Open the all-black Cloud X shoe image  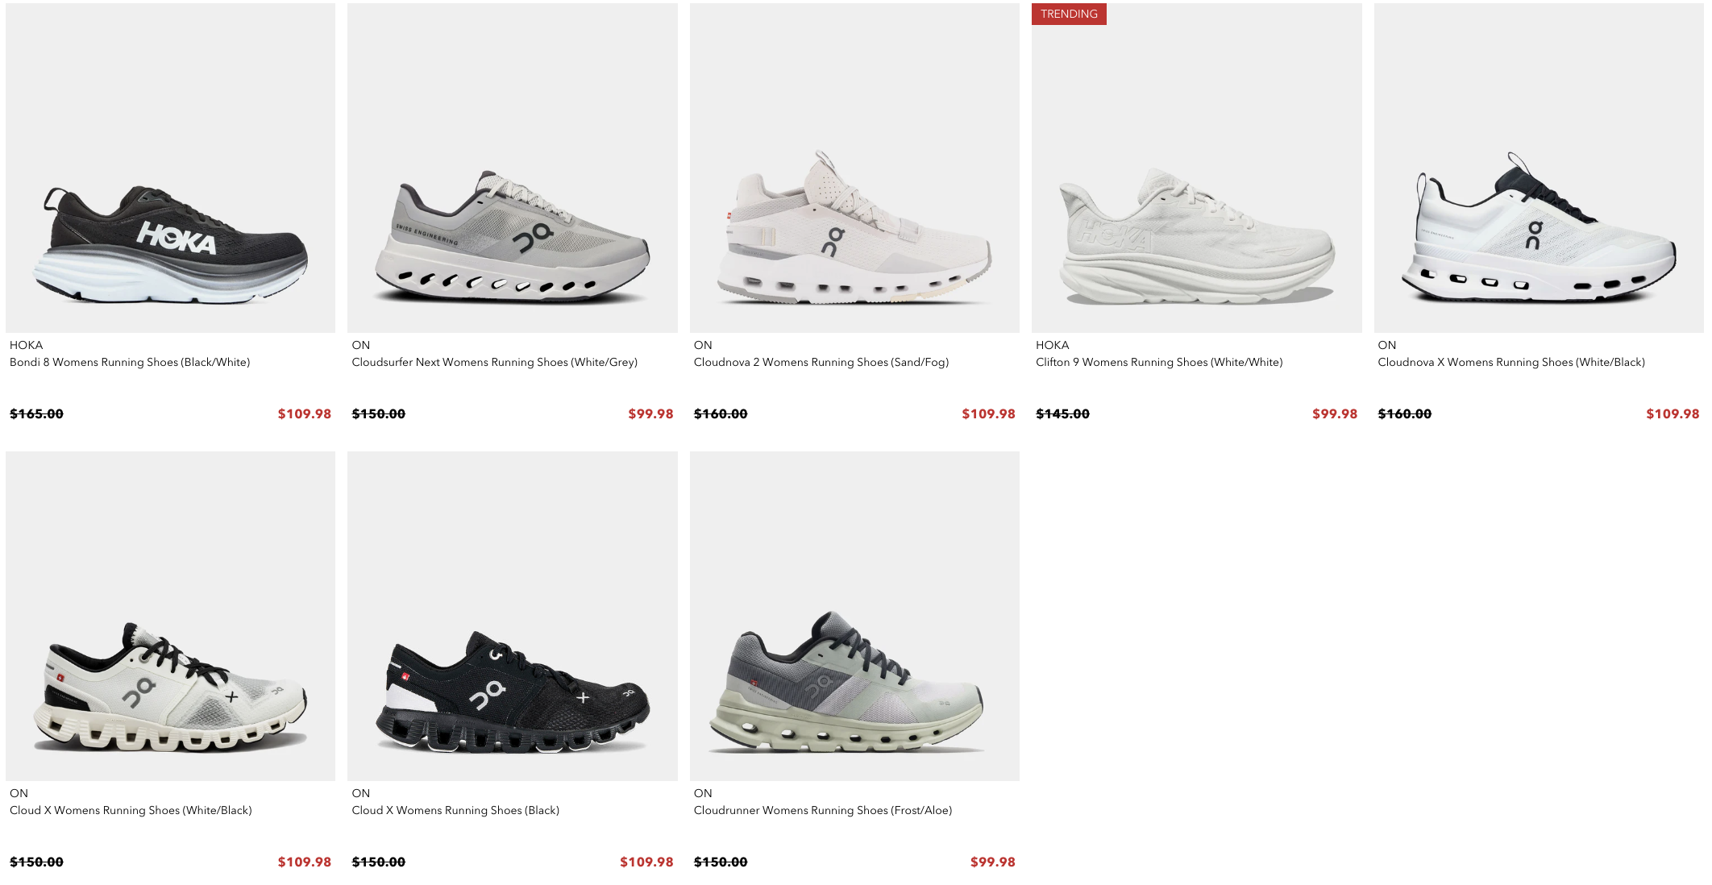[513, 616]
